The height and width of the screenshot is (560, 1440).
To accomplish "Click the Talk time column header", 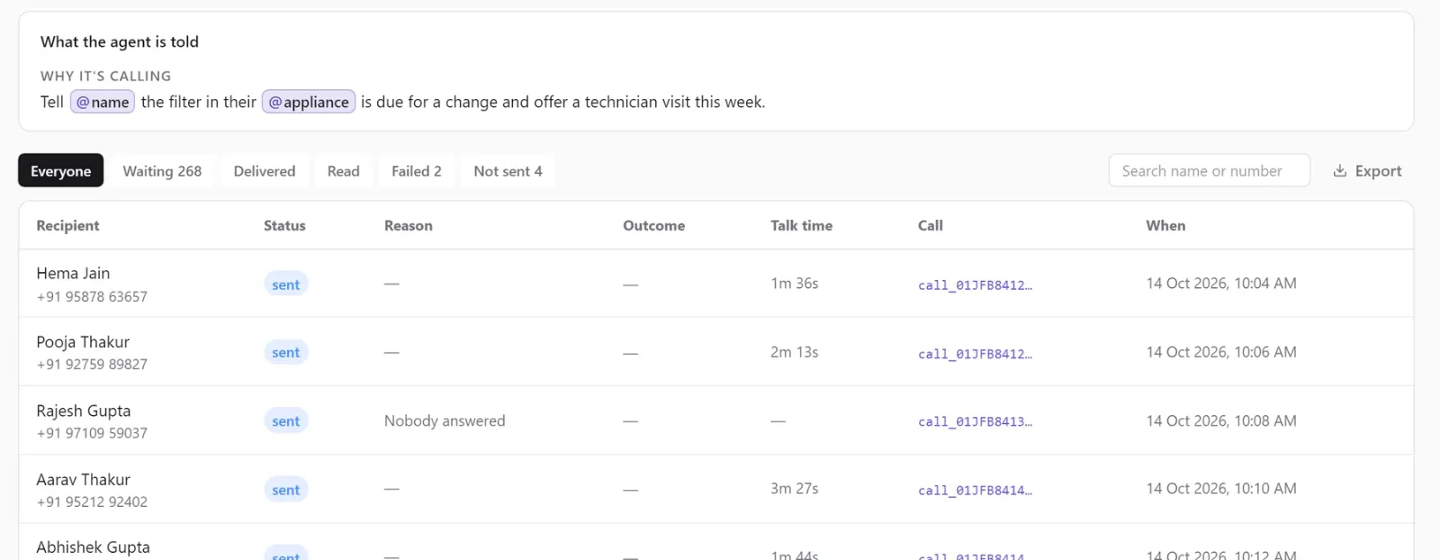I will [801, 225].
